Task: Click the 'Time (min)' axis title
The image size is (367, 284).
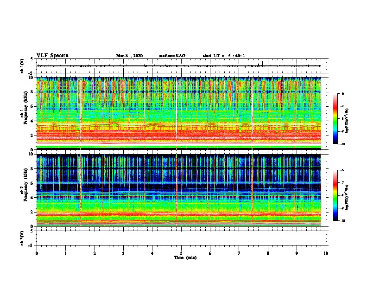Action: [185, 258]
